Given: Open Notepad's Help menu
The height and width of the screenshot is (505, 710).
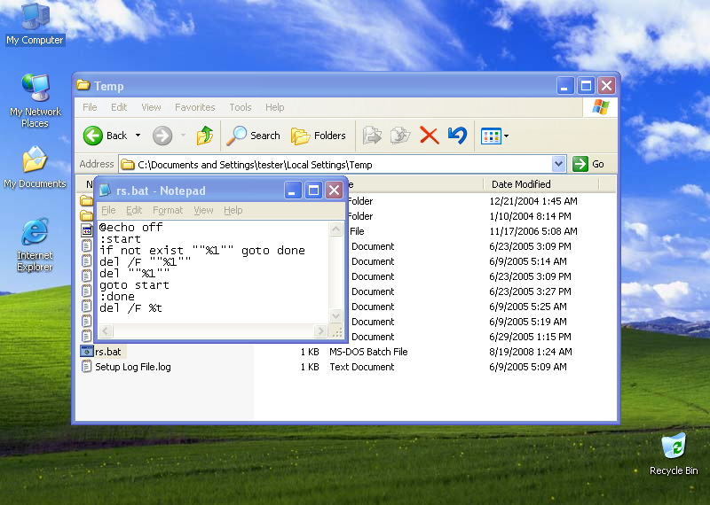Looking at the screenshot, I should 233,210.
